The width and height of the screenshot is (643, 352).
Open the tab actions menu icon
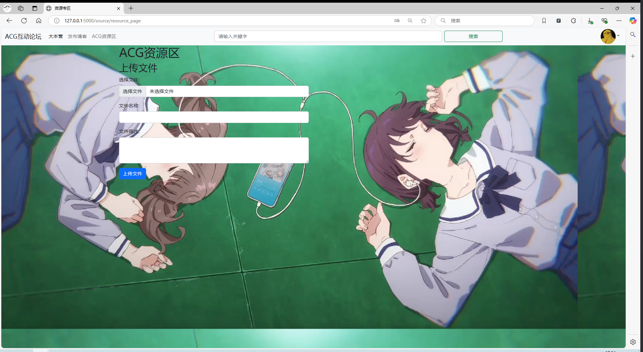coord(35,8)
